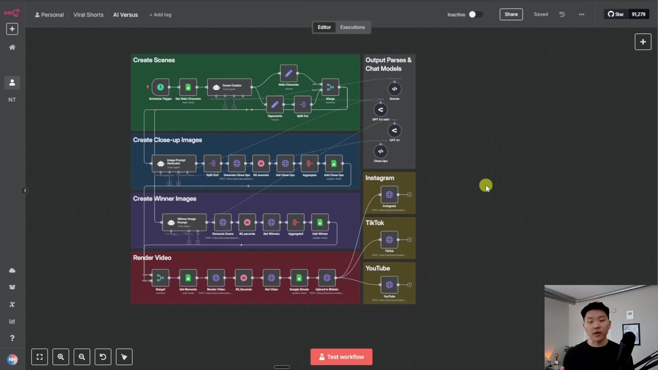The height and width of the screenshot is (370, 658).
Task: Reset canvas zoom level
Action: point(103,357)
